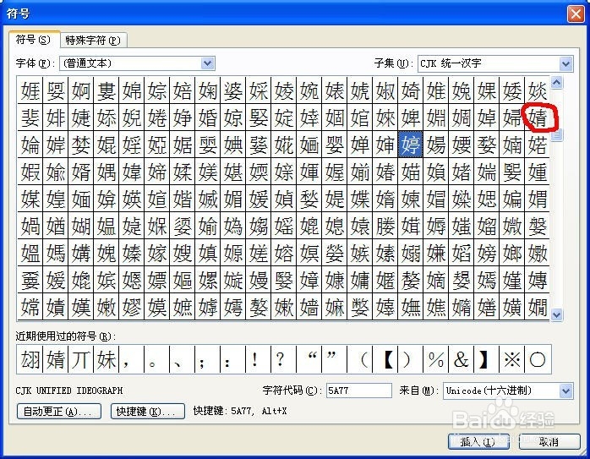Screen dimensions: 590x459
Task: Select the highlighted character 婷 in the grid
Action: pyautogui.click(x=411, y=145)
